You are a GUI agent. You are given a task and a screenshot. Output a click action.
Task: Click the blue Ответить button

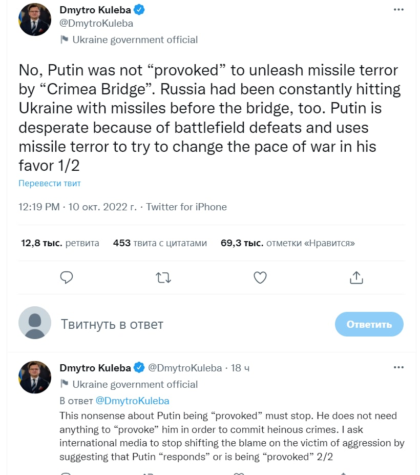[x=369, y=324]
